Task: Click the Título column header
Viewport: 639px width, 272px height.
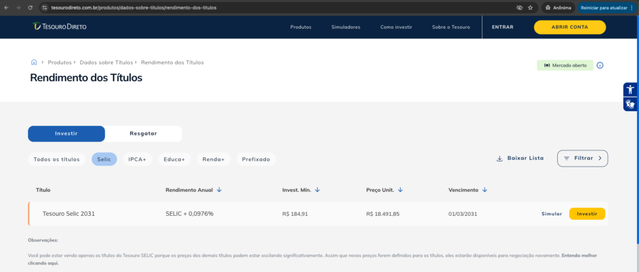Action: tap(43, 190)
